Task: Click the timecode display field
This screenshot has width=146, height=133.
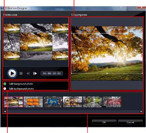Action: pos(52,73)
